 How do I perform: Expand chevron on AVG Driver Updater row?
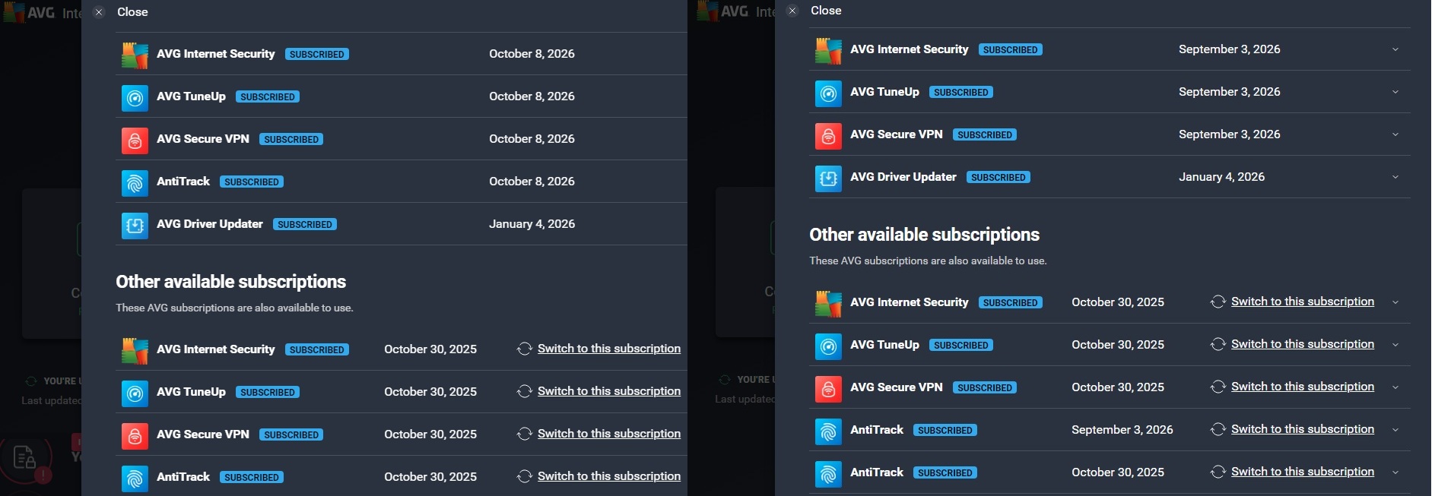point(1395,178)
